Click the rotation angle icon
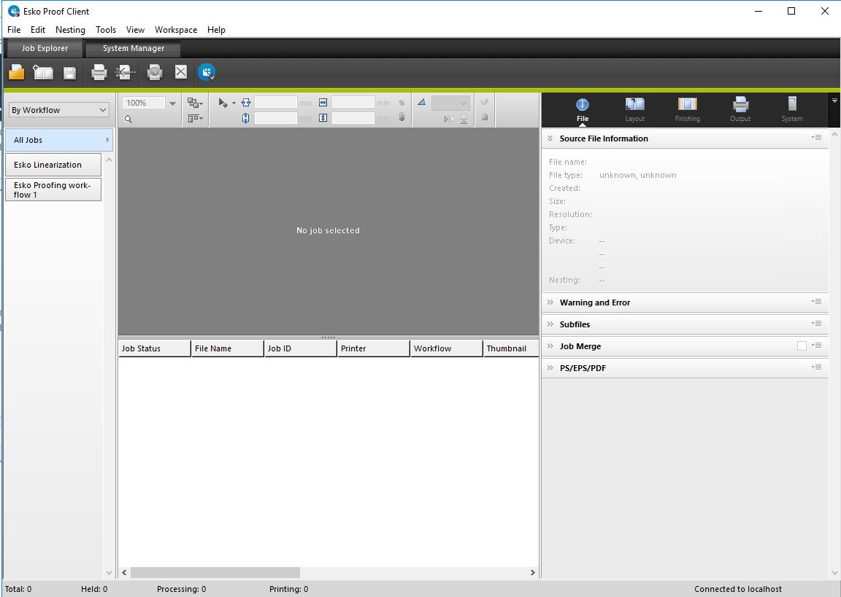 421,102
